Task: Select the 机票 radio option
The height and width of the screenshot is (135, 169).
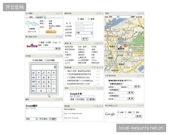Action: pyautogui.click(x=89, y=19)
